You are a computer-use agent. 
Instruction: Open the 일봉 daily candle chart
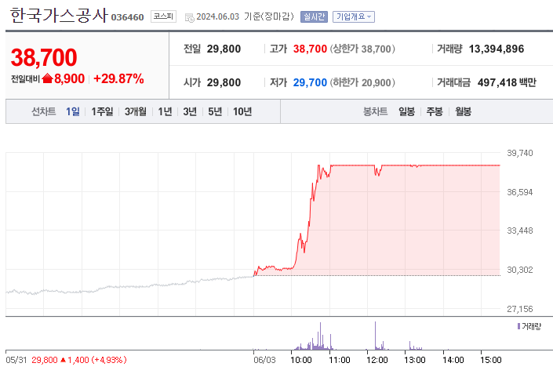click(406, 111)
